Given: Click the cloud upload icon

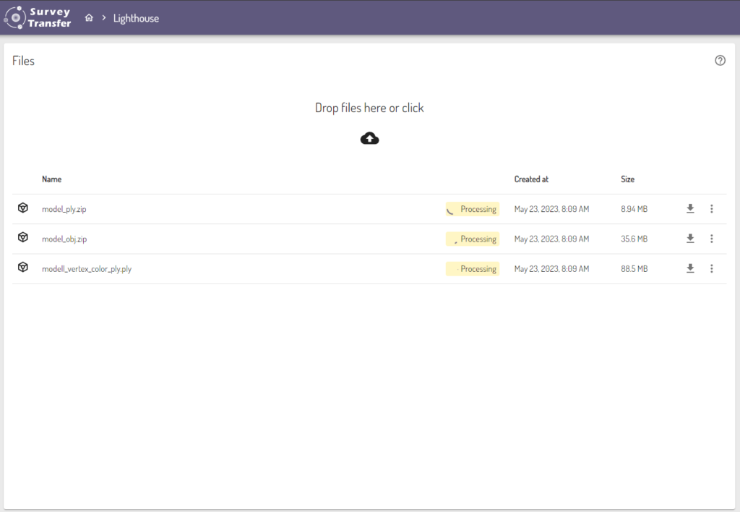Looking at the screenshot, I should click(369, 138).
